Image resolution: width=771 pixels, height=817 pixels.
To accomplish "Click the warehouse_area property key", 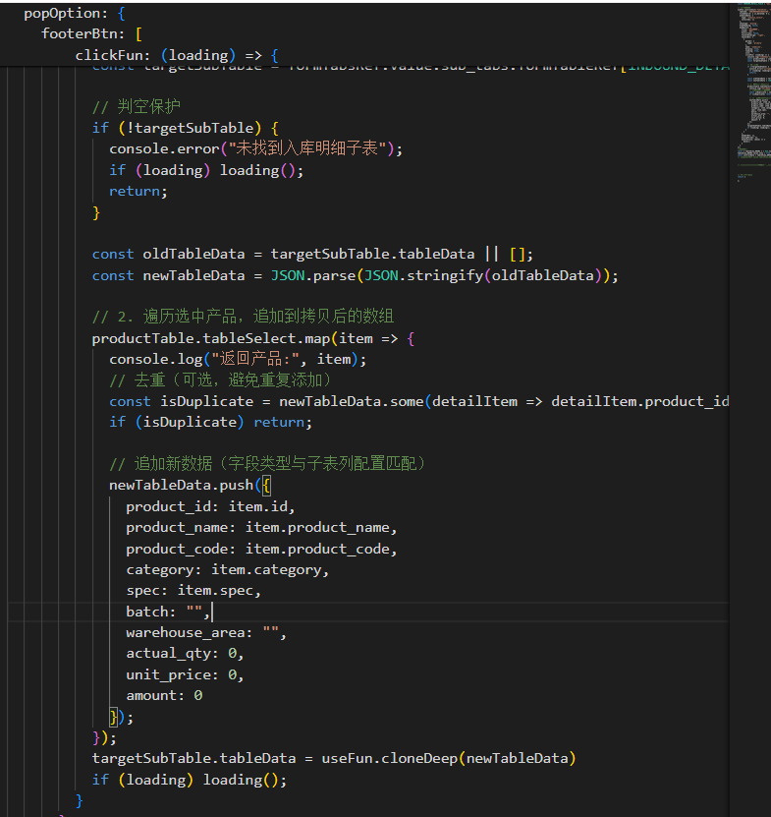I will [188, 633].
